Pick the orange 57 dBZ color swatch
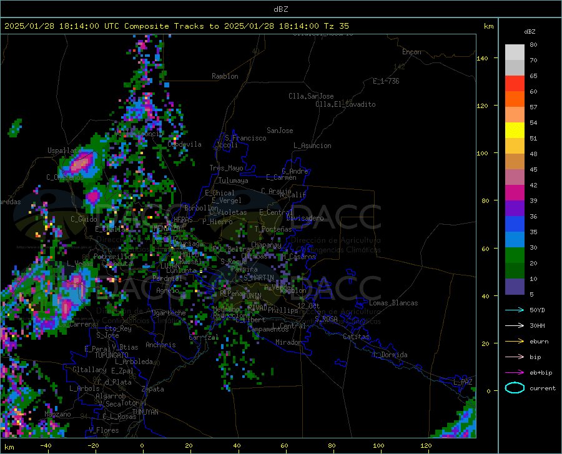 coord(515,99)
